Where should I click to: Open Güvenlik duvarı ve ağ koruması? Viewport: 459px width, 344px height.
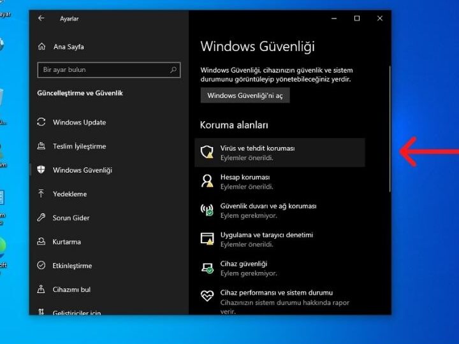tap(280, 210)
